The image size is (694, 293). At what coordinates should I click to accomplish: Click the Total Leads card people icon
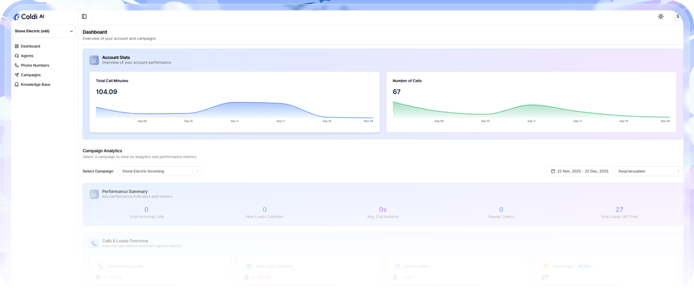pos(546,266)
